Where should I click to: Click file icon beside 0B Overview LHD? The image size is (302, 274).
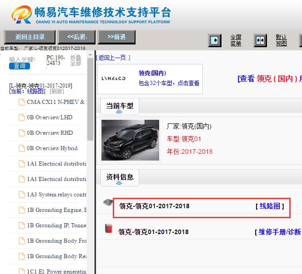pos(22,117)
